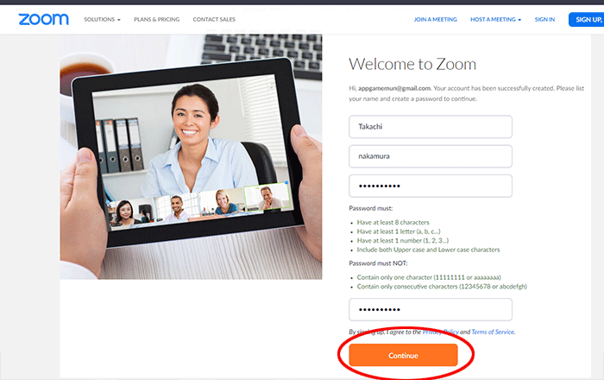Click Join a Meeting link
This screenshot has width=604, height=380.
point(435,19)
